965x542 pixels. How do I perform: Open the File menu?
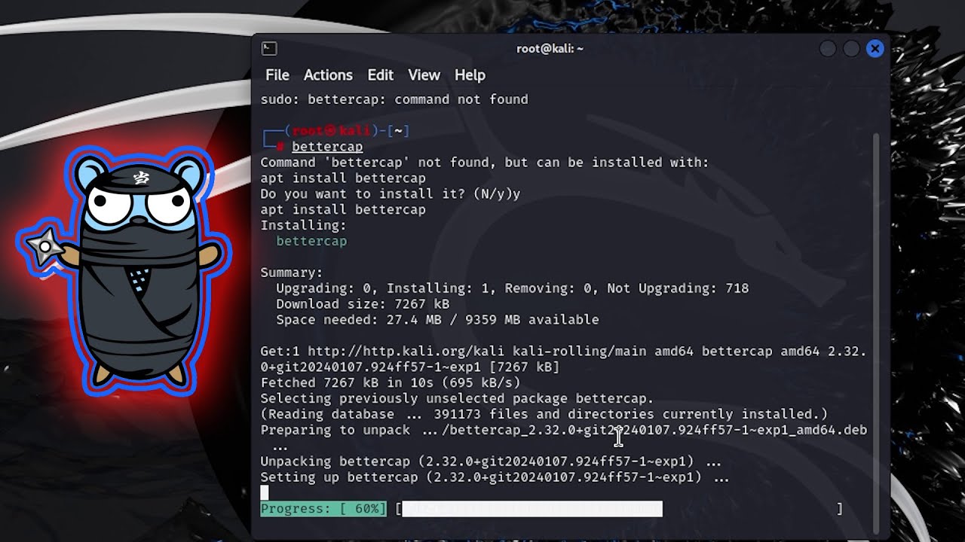click(x=277, y=75)
